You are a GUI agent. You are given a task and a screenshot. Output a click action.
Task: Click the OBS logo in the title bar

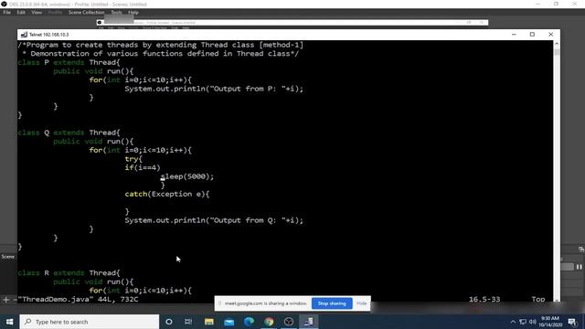pos(4,4)
